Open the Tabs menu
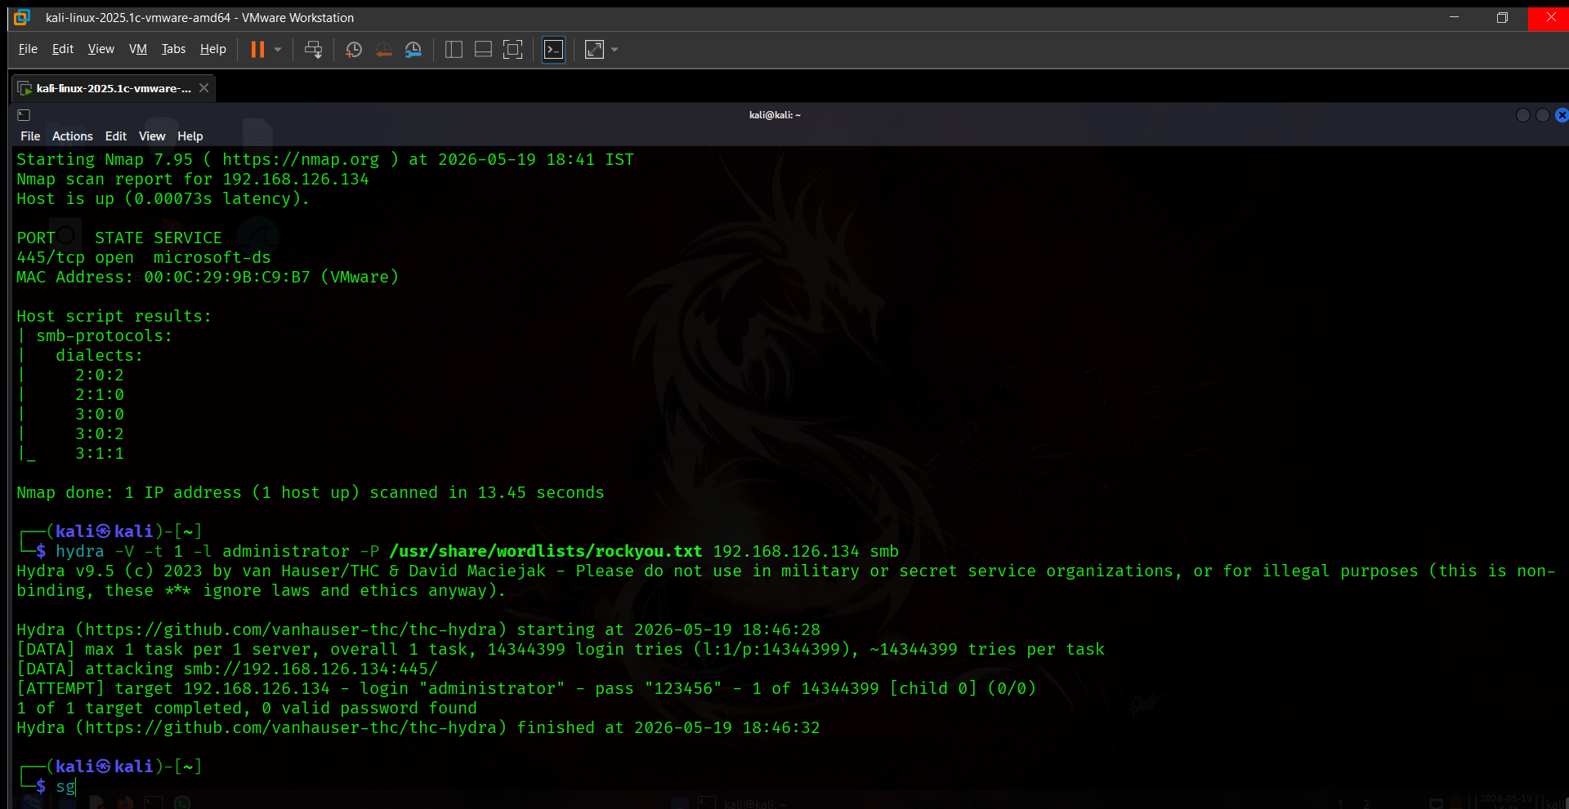Screen dimensions: 1569x809 (x=173, y=49)
